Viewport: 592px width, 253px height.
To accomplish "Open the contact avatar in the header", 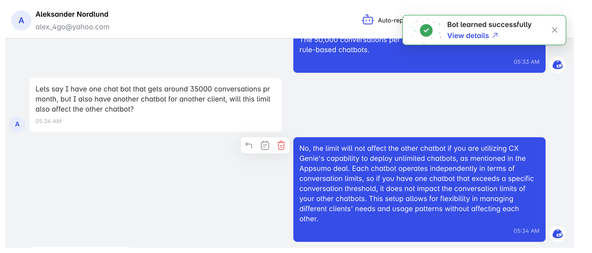I will tap(21, 21).
